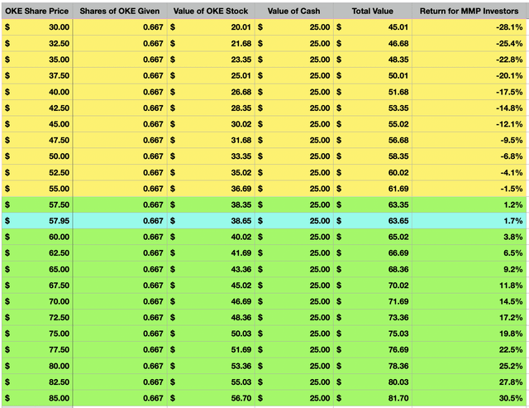Select the OKE stock value 56.70
Viewport: 529px width, 408px height.
coord(211,398)
